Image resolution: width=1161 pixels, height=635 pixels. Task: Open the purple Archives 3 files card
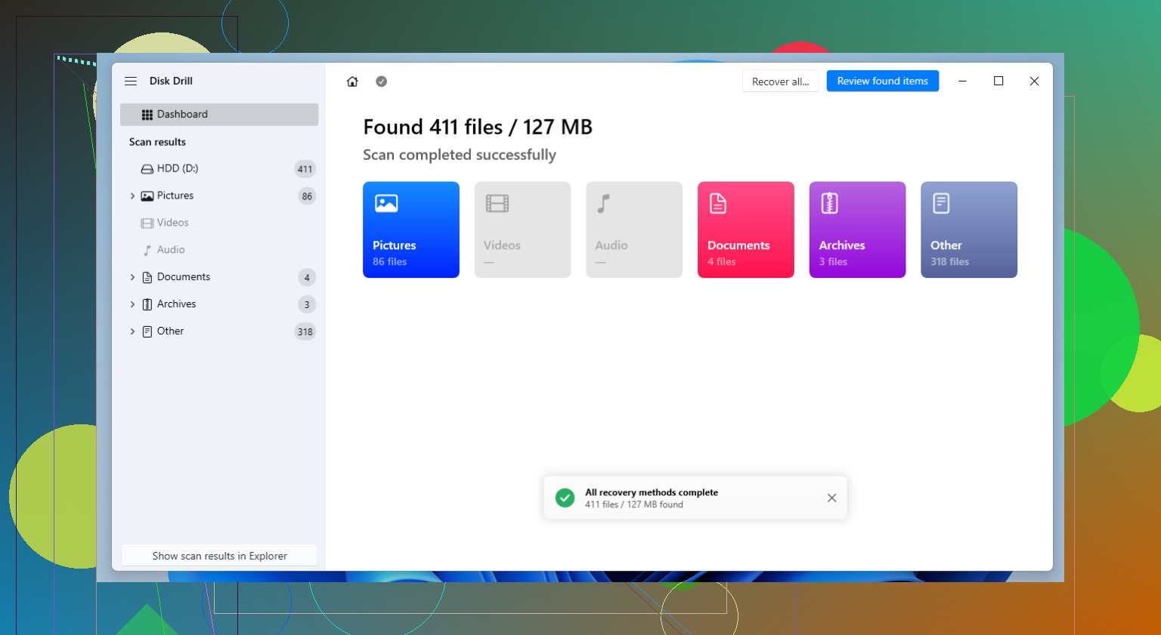[857, 230]
